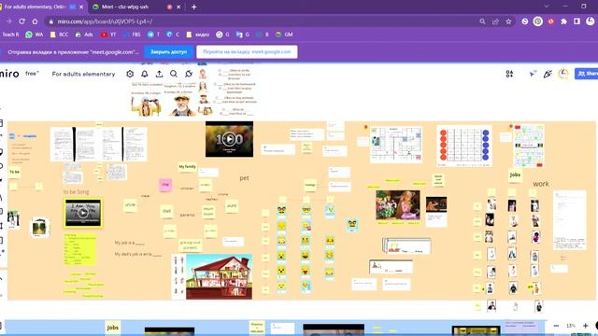Screen dimensions: 598x336
Task: Select the red and blue dots game board
Action: click(x=464, y=147)
